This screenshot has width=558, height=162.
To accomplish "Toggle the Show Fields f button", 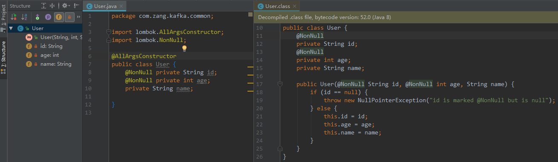I will pos(59,17).
